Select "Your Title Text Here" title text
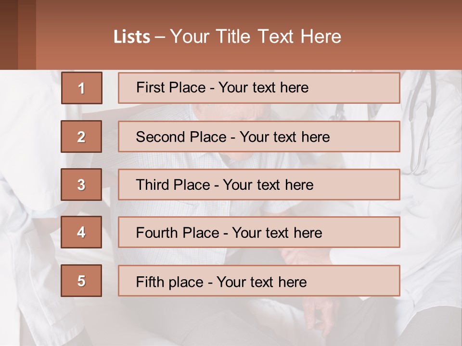The width and height of the screenshot is (462, 346). pyautogui.click(x=256, y=37)
